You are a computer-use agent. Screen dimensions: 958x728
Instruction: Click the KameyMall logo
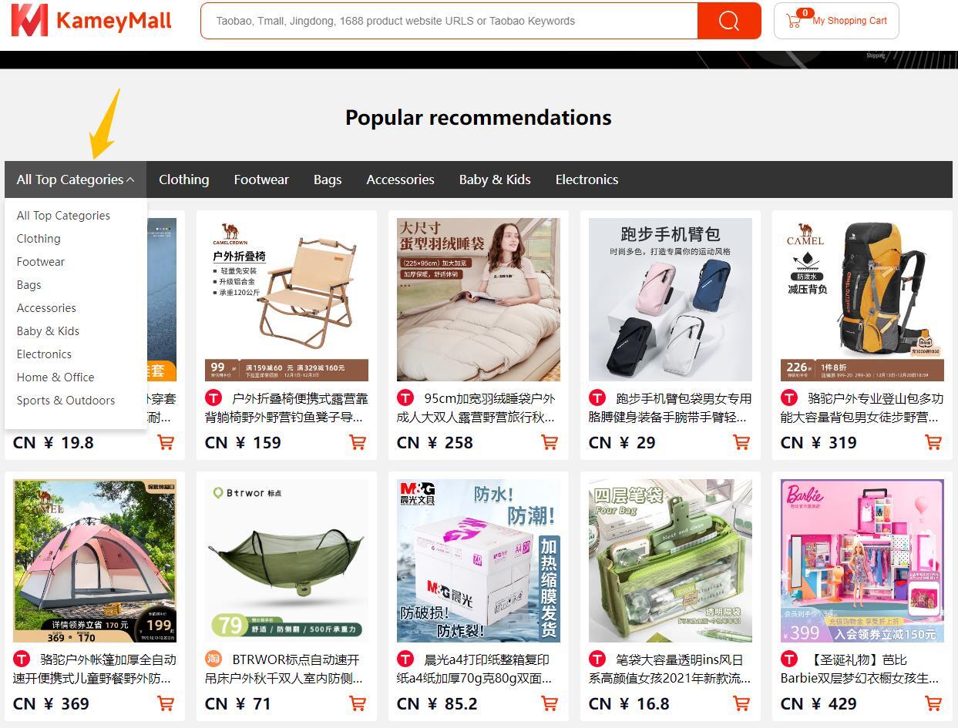91,21
